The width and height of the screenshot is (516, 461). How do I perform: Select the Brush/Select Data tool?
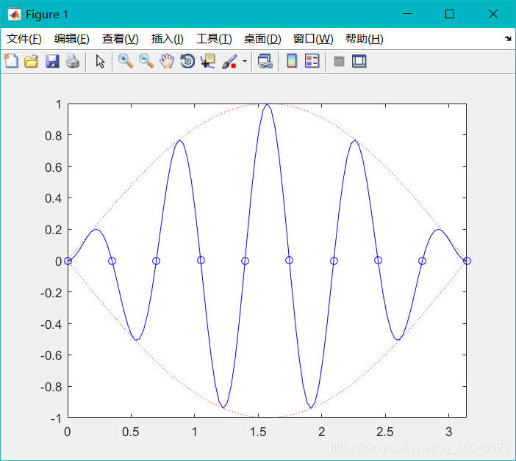[x=229, y=62]
